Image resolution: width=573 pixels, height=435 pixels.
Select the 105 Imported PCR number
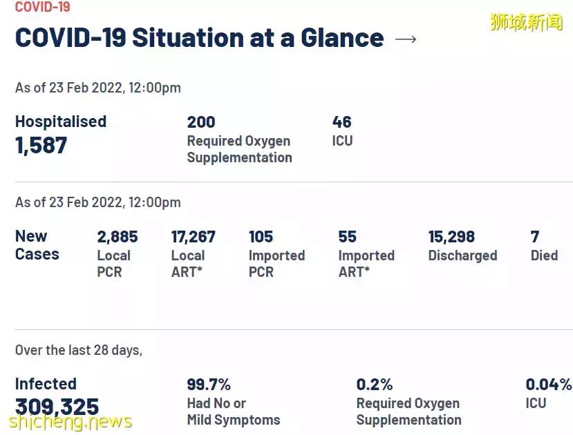[276, 253]
